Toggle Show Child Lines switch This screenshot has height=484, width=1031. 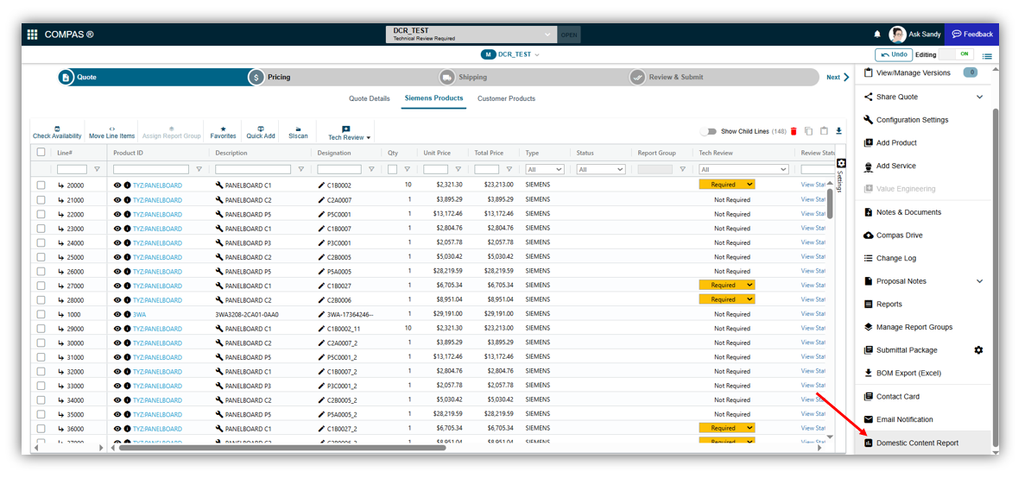click(708, 131)
